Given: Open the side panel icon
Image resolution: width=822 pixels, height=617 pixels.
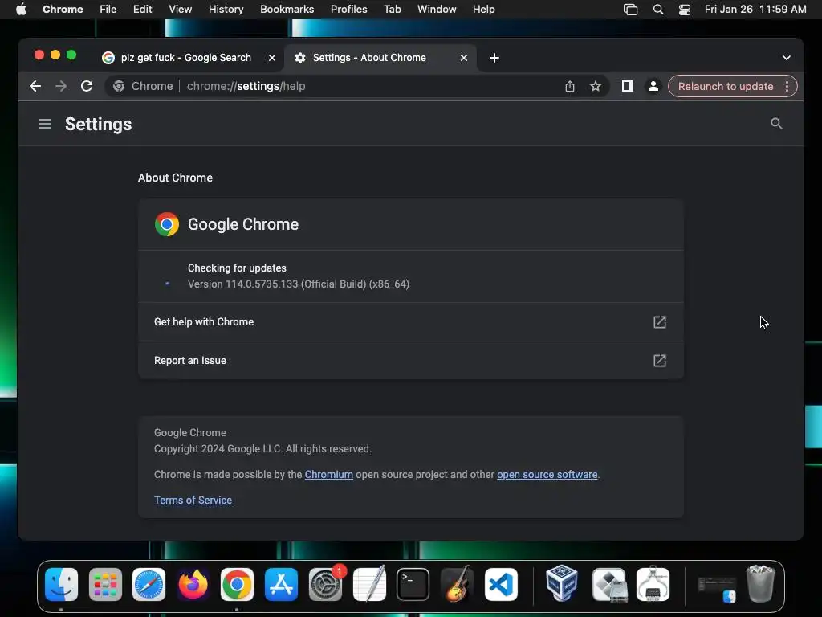Looking at the screenshot, I should [x=628, y=86].
